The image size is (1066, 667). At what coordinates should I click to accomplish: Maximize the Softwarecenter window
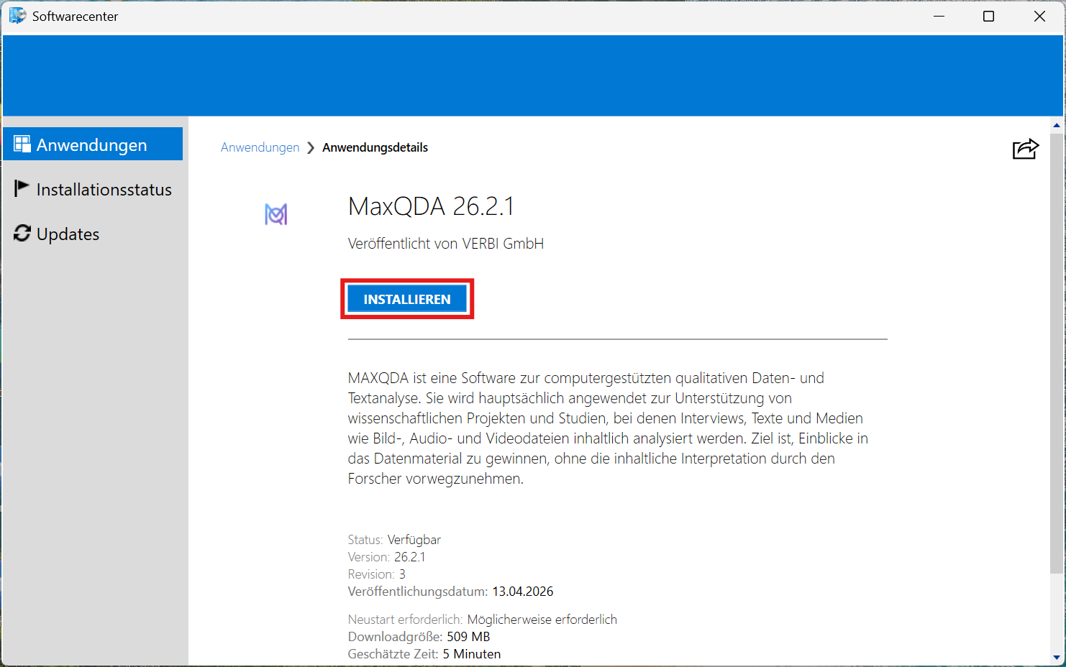click(x=988, y=17)
